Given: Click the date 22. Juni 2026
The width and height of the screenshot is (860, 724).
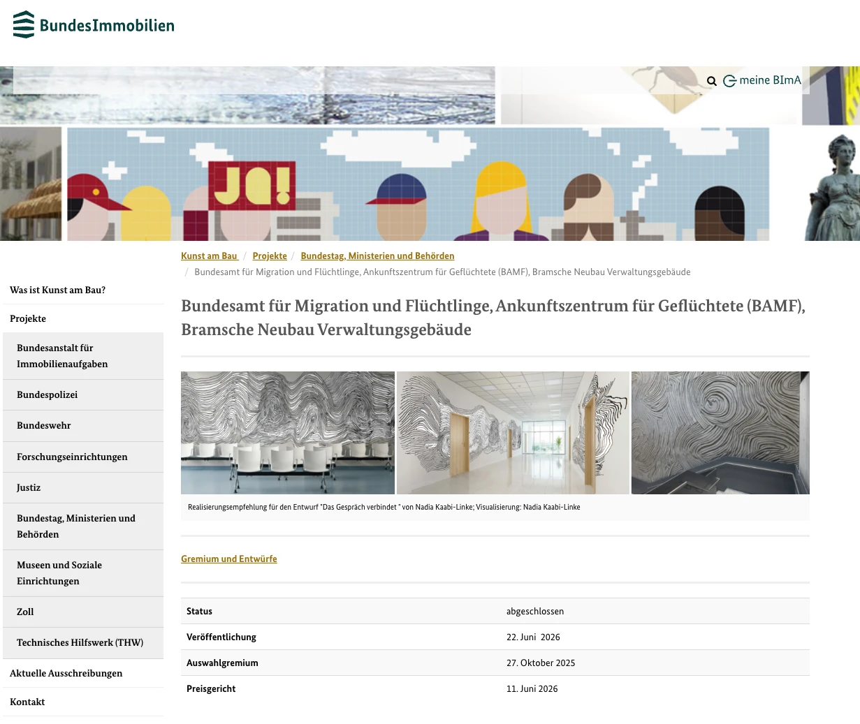Looking at the screenshot, I should [533, 637].
